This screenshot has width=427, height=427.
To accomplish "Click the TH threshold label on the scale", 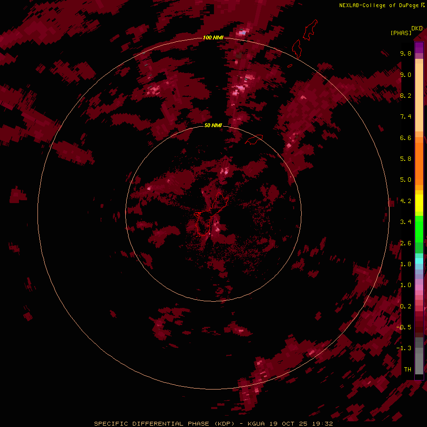I will 408,370.
